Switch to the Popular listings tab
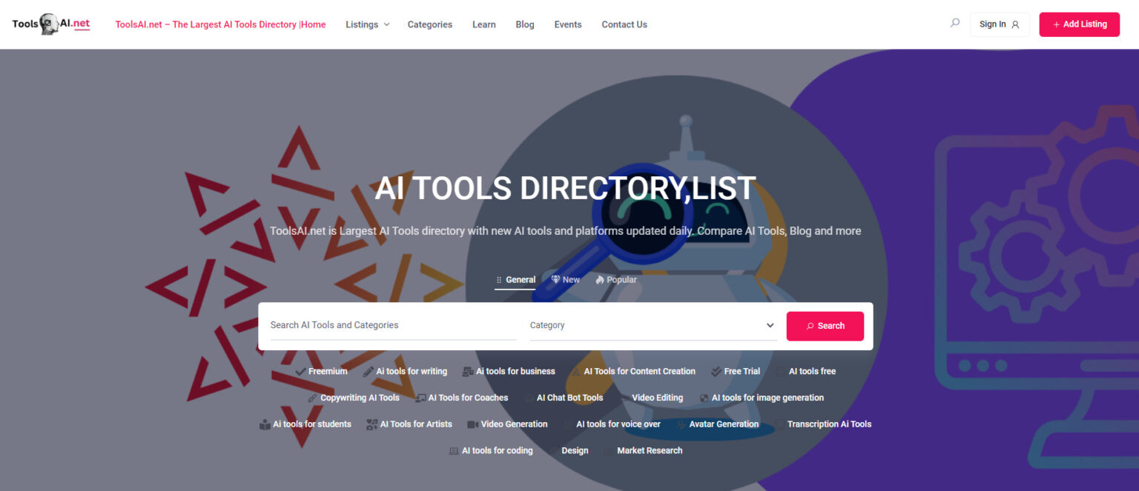The image size is (1139, 491). click(x=615, y=280)
